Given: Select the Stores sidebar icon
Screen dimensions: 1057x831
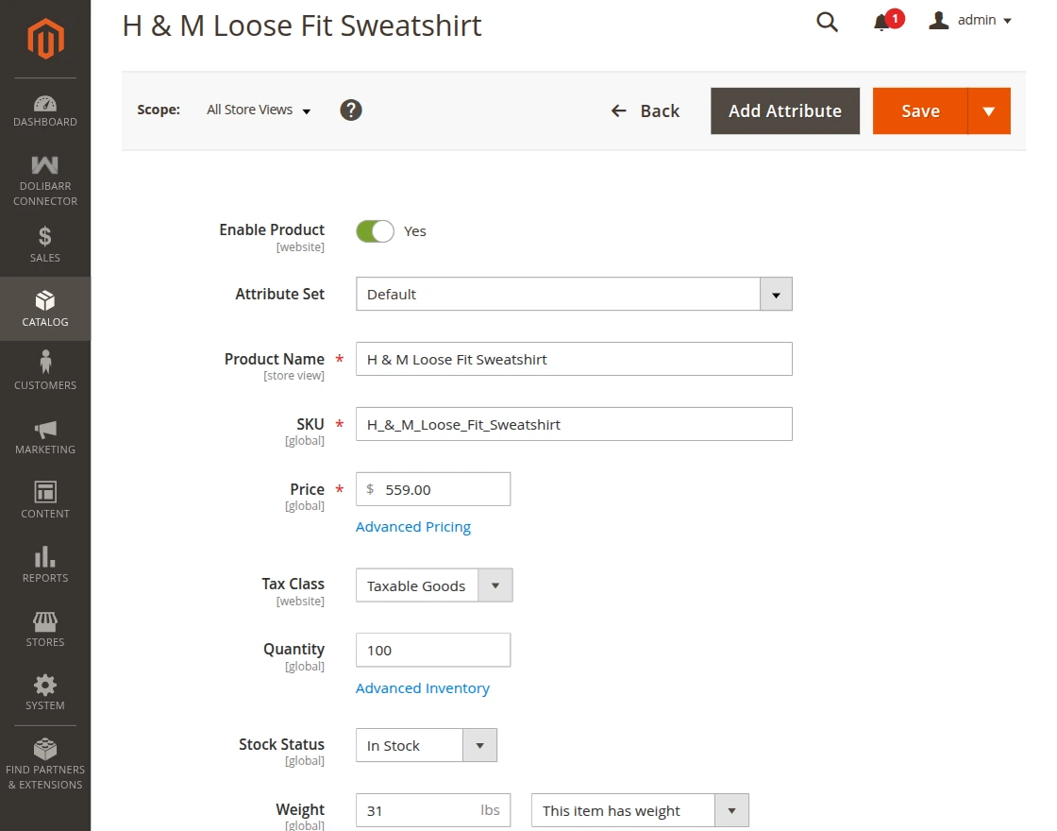Looking at the screenshot, I should 44,627.
